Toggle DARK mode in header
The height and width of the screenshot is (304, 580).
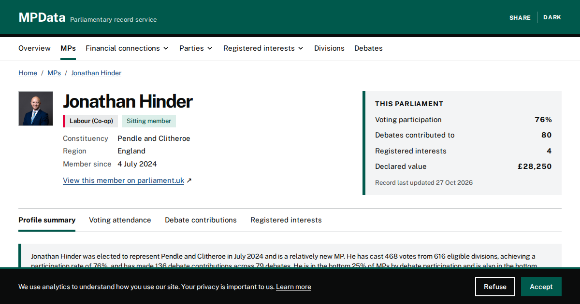(552, 17)
